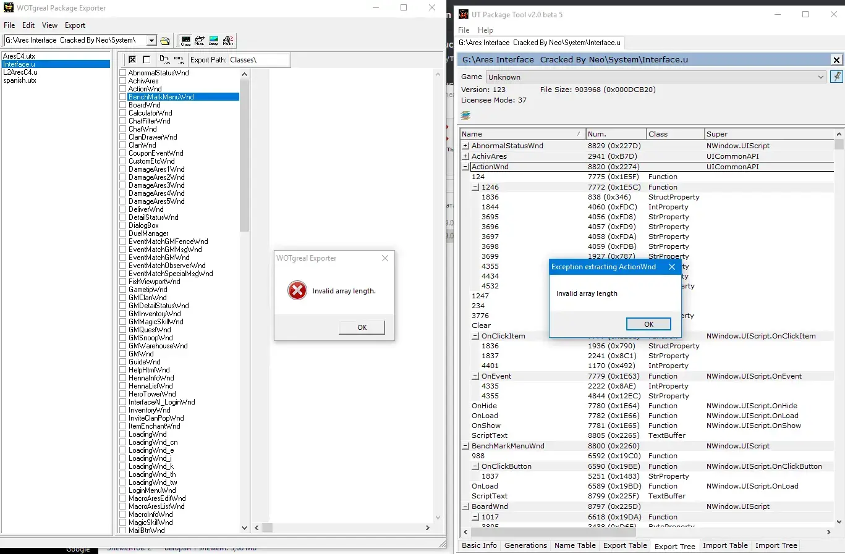Check the DialogBox checkbox
The image size is (845, 554).
pyautogui.click(x=123, y=225)
